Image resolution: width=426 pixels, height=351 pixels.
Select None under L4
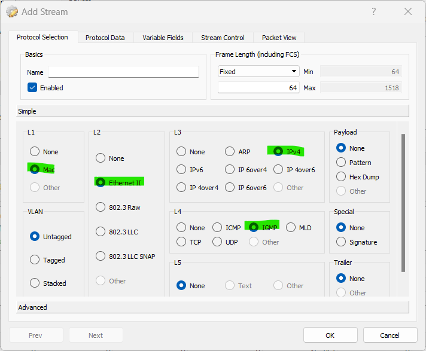(x=190, y=227)
